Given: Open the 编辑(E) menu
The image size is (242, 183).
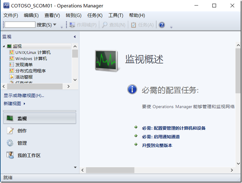Looking at the screenshot, I should [31, 15].
